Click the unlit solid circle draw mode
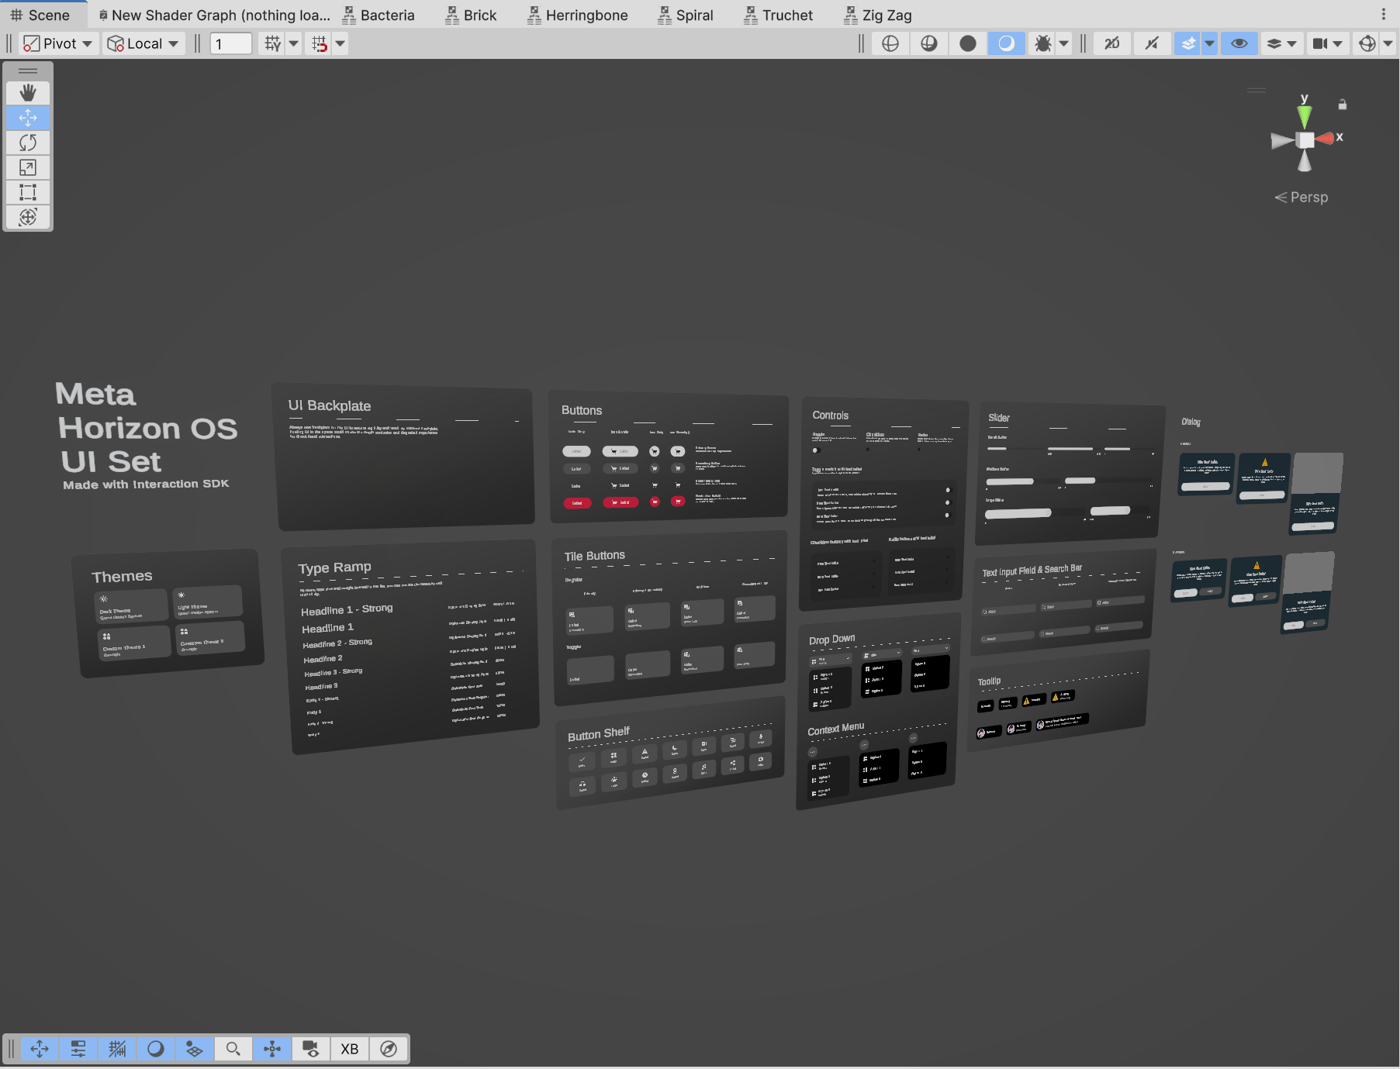This screenshot has width=1400, height=1069. click(968, 43)
